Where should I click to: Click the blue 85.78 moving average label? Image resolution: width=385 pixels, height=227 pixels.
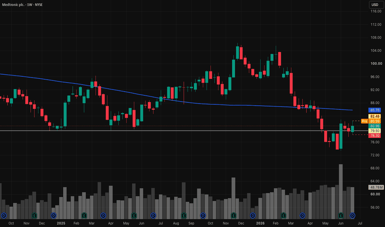pos(375,110)
